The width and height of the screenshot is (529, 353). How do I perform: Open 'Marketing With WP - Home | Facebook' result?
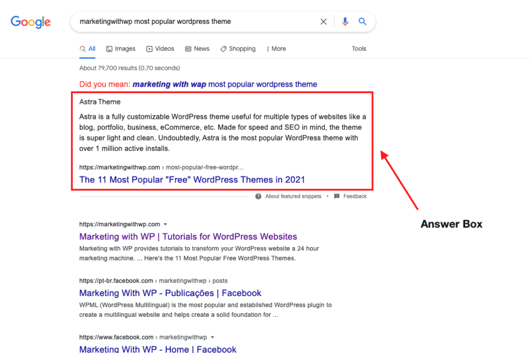pyautogui.click(x=158, y=349)
